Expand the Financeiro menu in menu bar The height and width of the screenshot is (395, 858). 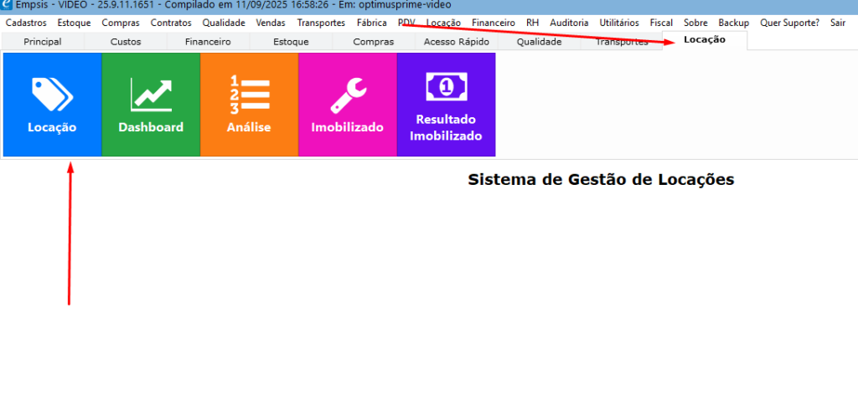tap(494, 23)
